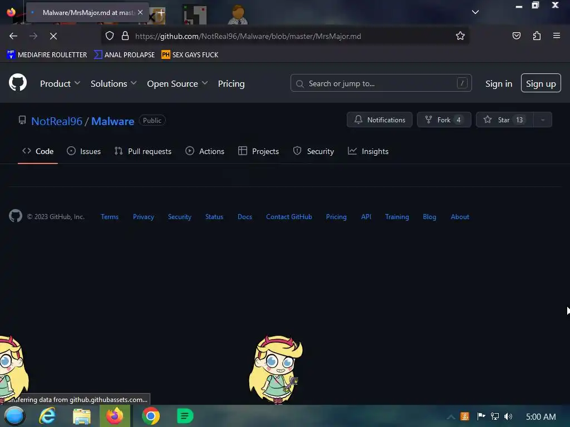
Task: Open File Explorer from taskbar
Action: (81, 416)
